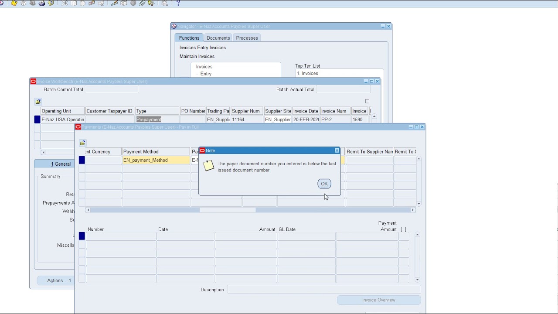The image size is (558, 314).
Task: Click the Translations globe icon
Action: [133, 3]
